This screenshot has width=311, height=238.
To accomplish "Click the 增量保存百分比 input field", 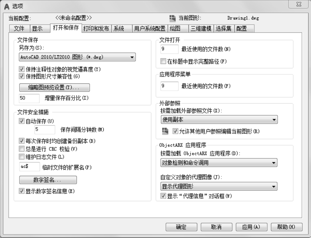I will (29, 98).
